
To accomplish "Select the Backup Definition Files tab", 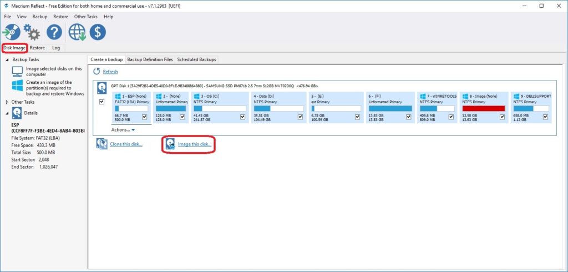I will point(150,59).
